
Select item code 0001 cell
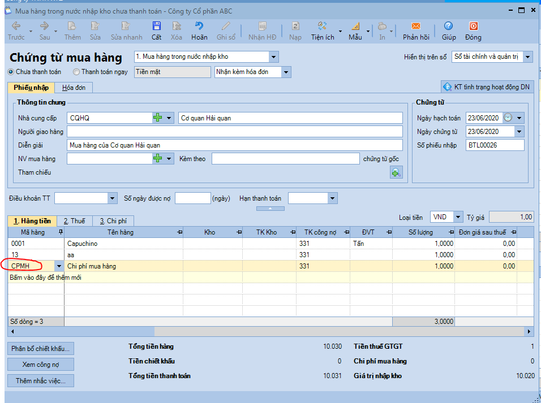[36, 244]
